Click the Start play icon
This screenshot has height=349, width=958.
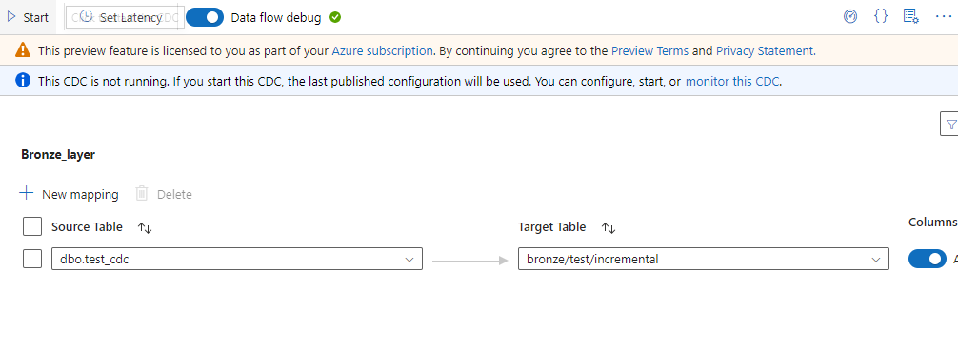pyautogui.click(x=11, y=17)
